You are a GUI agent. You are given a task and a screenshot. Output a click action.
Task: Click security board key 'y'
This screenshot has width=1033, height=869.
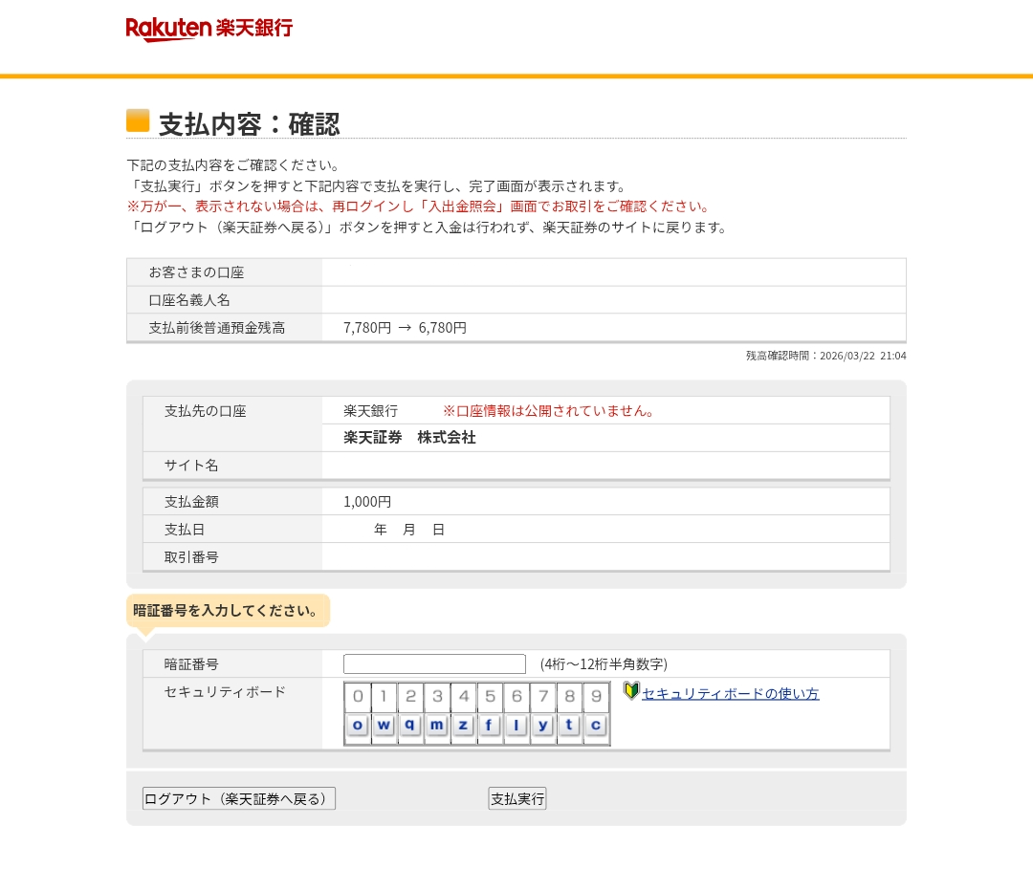point(543,726)
